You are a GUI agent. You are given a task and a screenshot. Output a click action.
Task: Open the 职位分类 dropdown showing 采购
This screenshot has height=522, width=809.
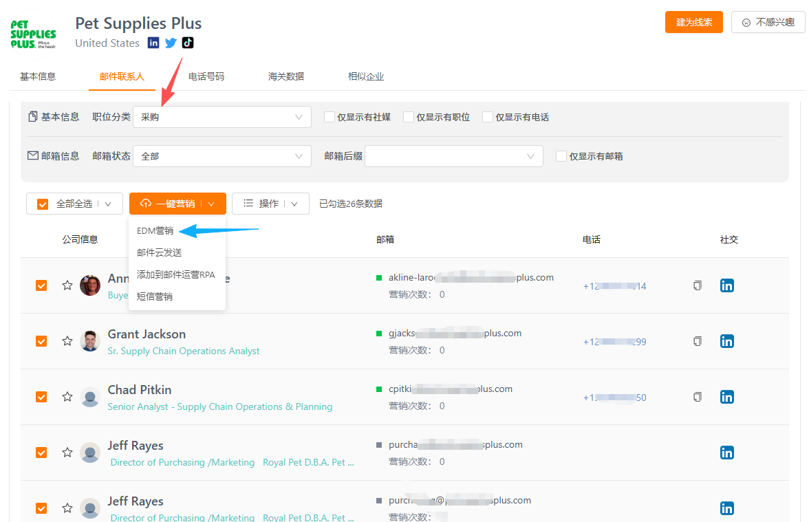coord(222,117)
